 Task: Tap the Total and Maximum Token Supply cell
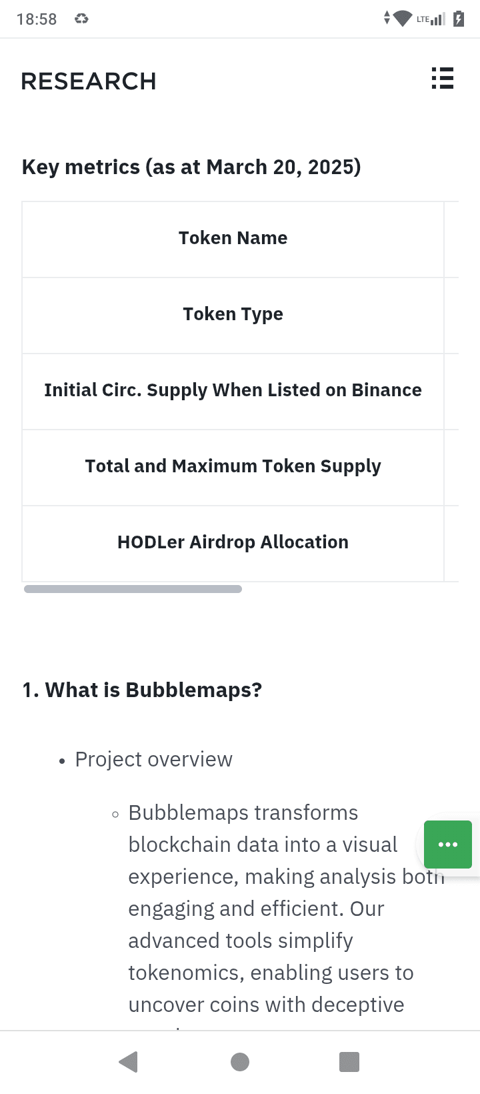[233, 466]
